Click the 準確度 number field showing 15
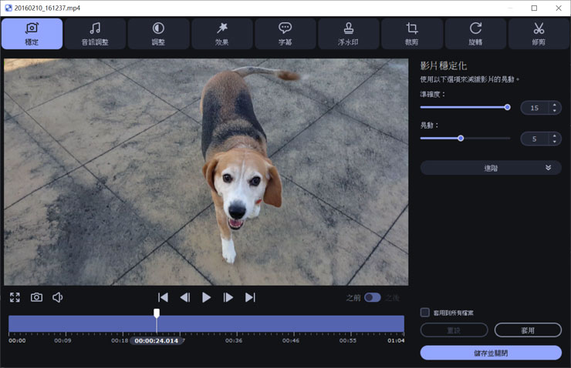 pyautogui.click(x=535, y=108)
